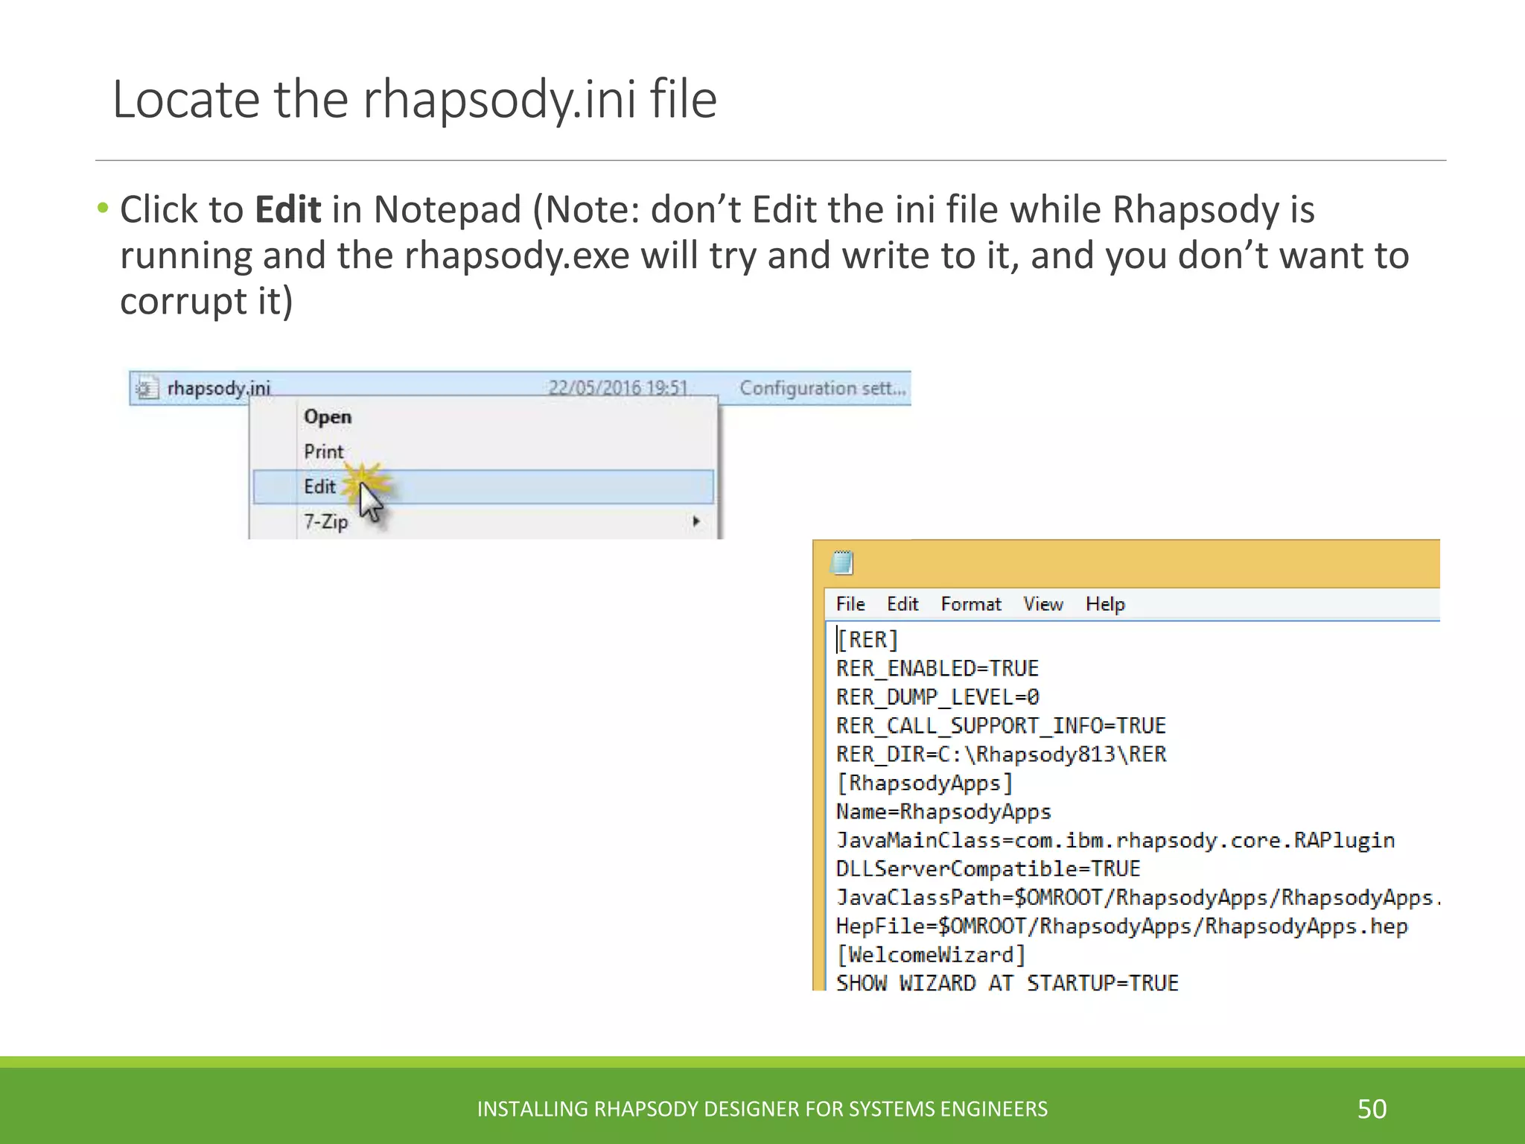This screenshot has height=1144, width=1525.
Task: Open Notepad's Help menu
Action: 1105,604
